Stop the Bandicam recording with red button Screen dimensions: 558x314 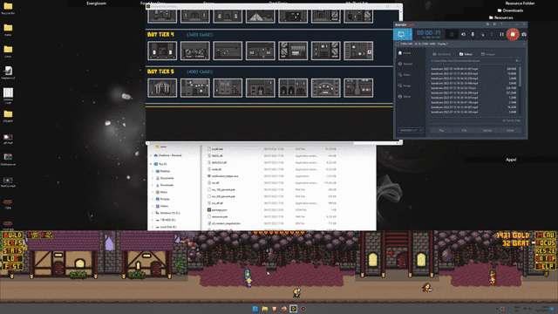513,34
